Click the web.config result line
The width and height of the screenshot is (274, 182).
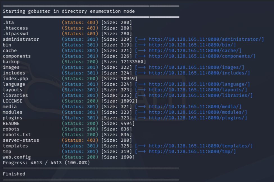tap(69, 157)
